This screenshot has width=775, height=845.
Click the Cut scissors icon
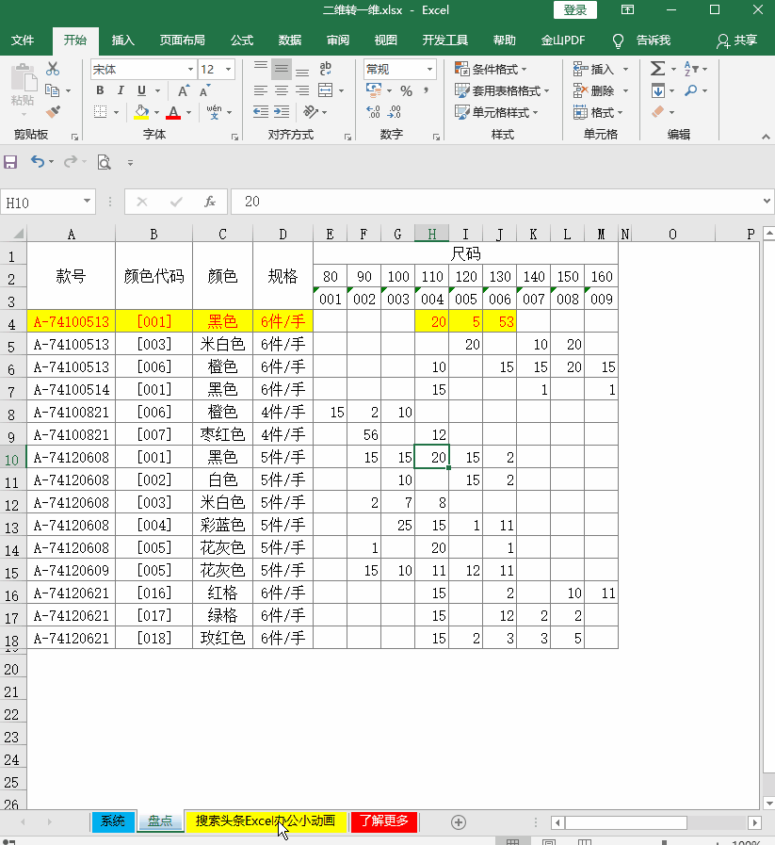tap(52, 69)
